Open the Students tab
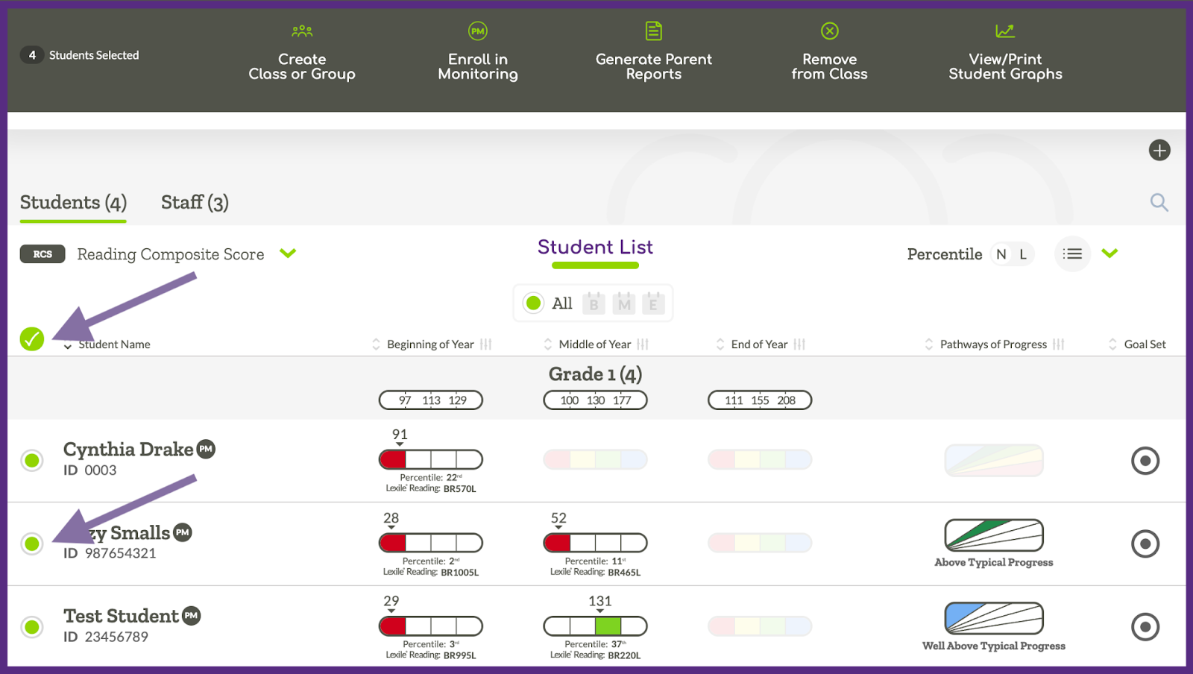Image resolution: width=1193 pixels, height=674 pixels. coord(72,201)
